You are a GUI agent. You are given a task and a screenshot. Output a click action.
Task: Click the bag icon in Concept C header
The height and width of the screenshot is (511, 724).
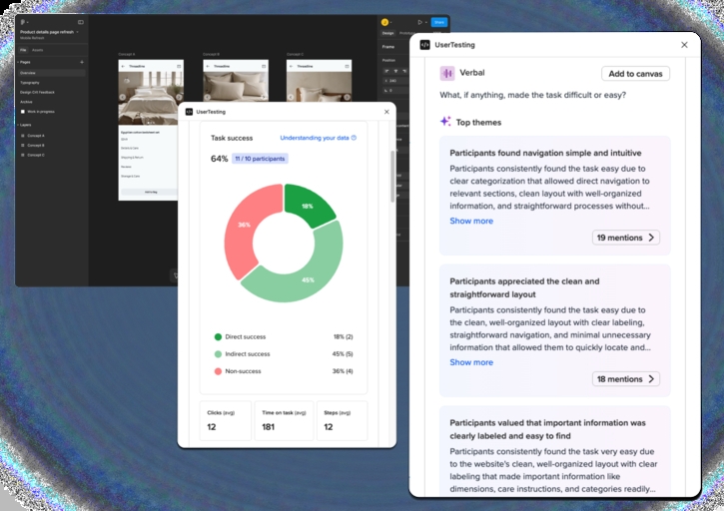coord(347,67)
